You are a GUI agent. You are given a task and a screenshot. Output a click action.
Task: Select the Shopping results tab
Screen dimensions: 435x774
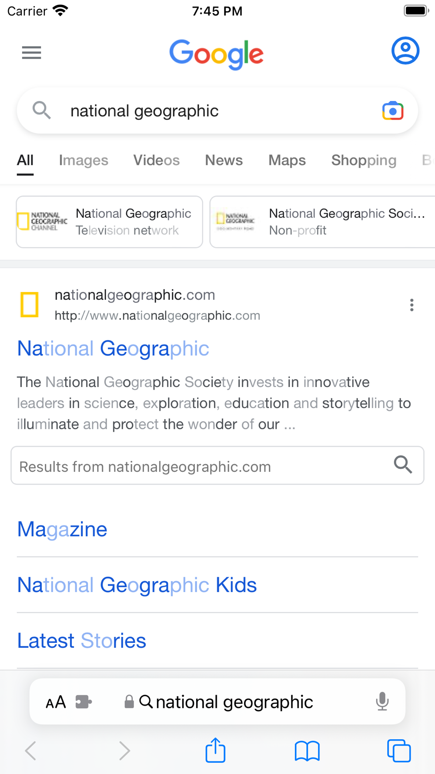(364, 160)
